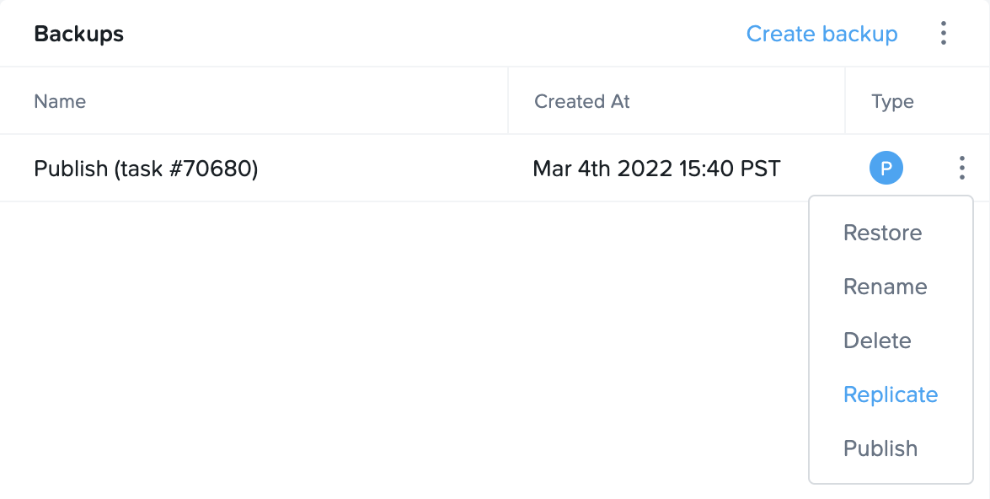Click the Name column header
The width and height of the screenshot is (990, 499).
point(60,100)
